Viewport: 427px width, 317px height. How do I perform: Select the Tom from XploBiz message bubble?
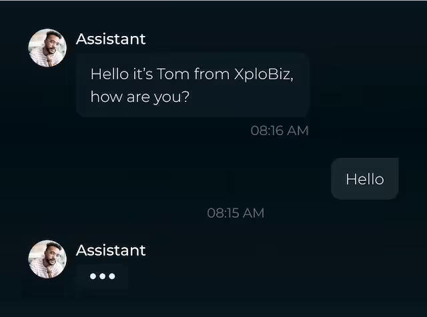[x=192, y=85]
